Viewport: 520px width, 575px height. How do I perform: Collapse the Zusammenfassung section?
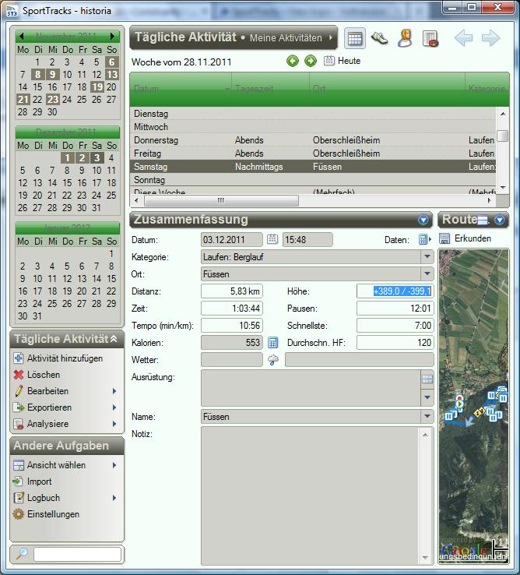[x=423, y=220]
